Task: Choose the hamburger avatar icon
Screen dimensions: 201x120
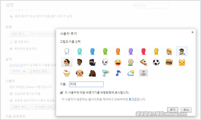Action: pos(169,62)
